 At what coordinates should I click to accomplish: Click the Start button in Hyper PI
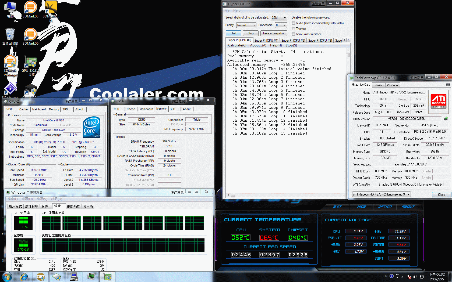click(233, 33)
